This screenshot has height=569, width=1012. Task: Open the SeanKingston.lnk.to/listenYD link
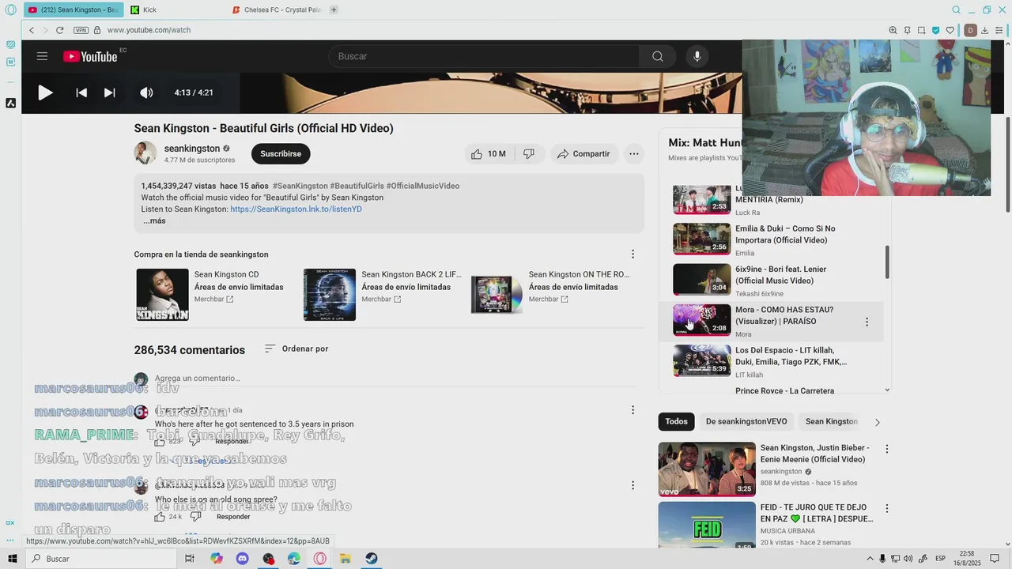296,209
